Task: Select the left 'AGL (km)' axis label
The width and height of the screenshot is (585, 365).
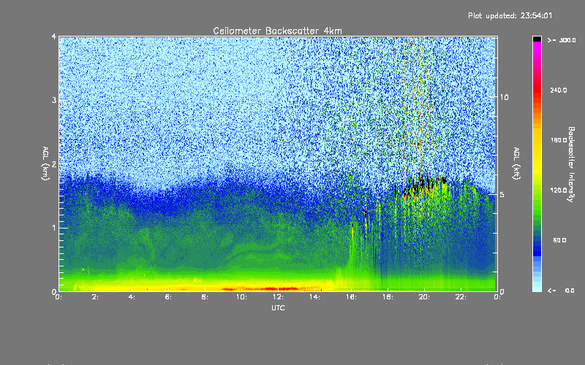Action: (45, 164)
